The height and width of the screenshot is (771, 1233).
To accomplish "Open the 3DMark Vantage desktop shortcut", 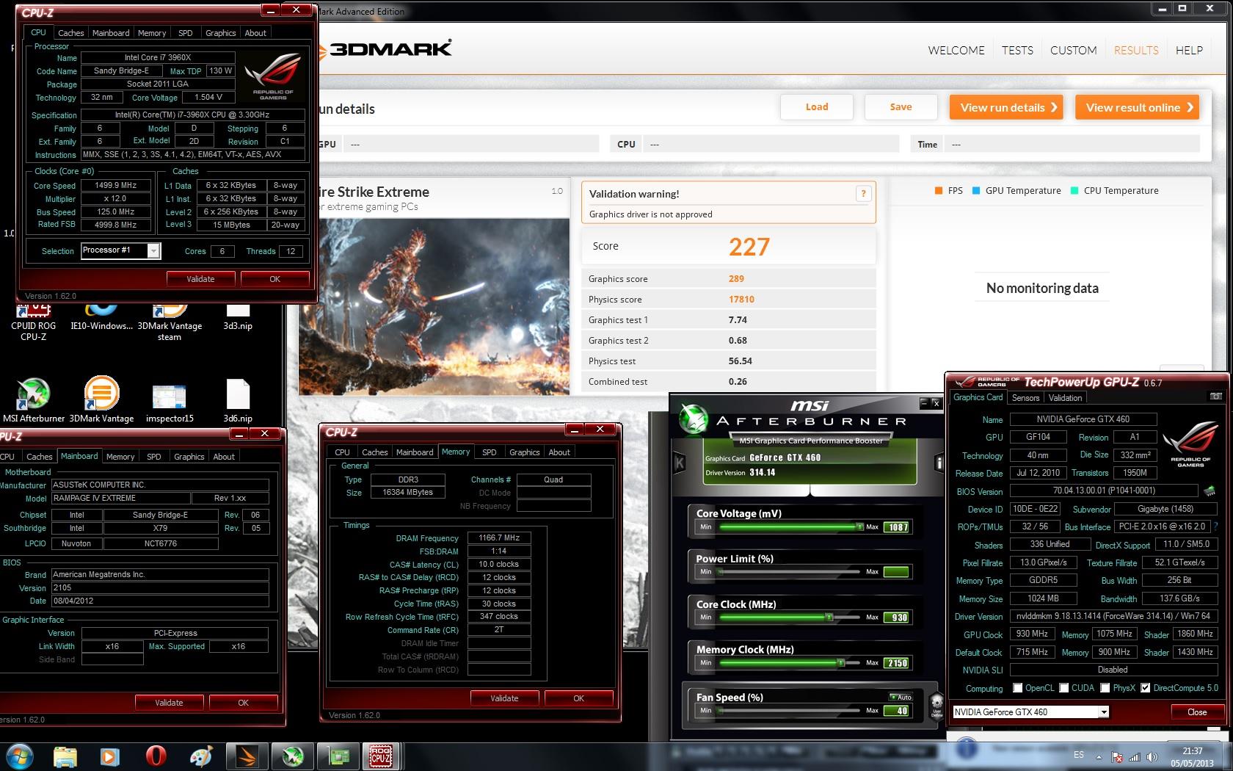I will tap(101, 401).
